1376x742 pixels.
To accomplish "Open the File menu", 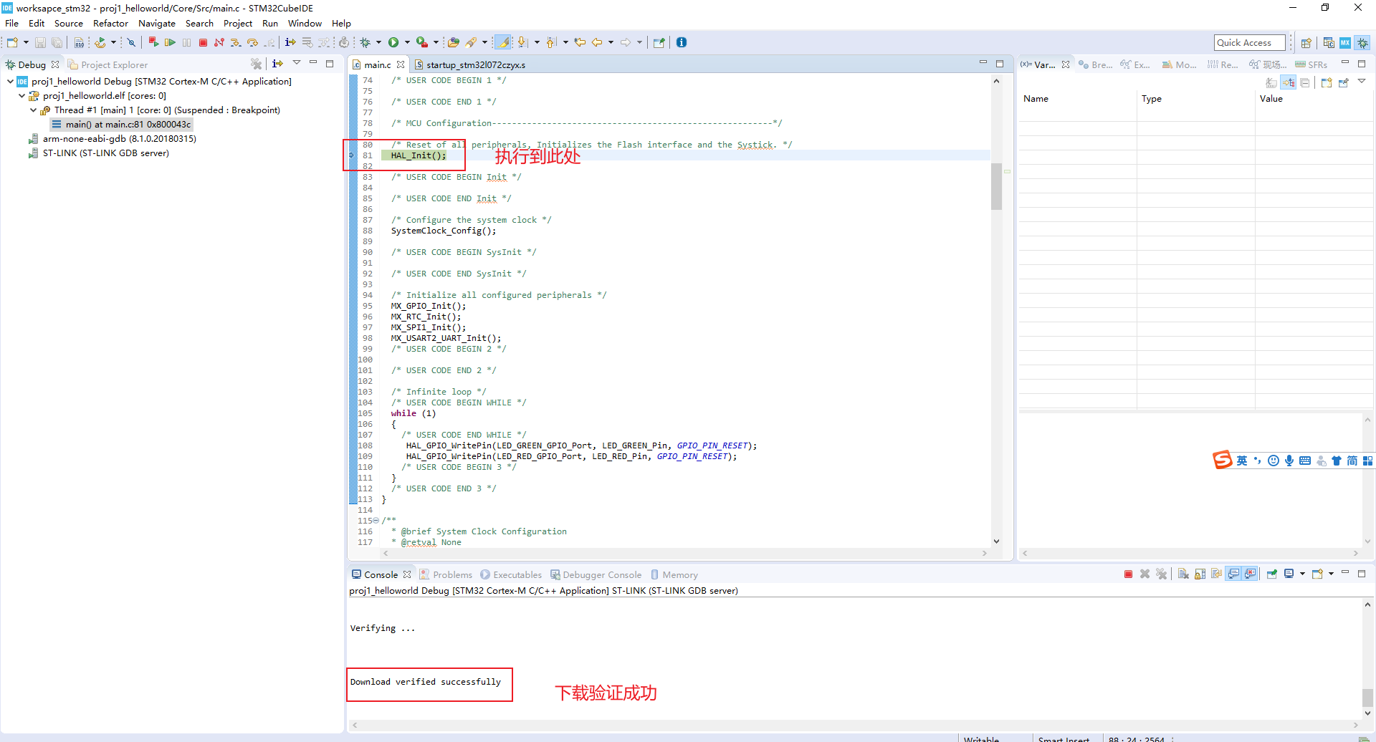I will (12, 23).
